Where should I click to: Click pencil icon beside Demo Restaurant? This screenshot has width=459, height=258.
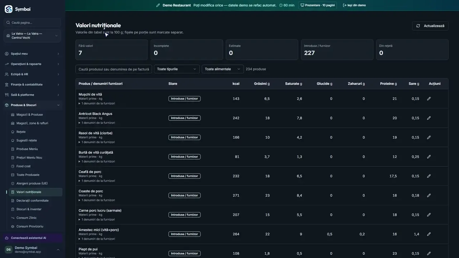158,5
